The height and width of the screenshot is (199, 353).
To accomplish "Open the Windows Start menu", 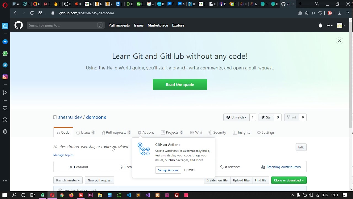I will coord(5,195).
